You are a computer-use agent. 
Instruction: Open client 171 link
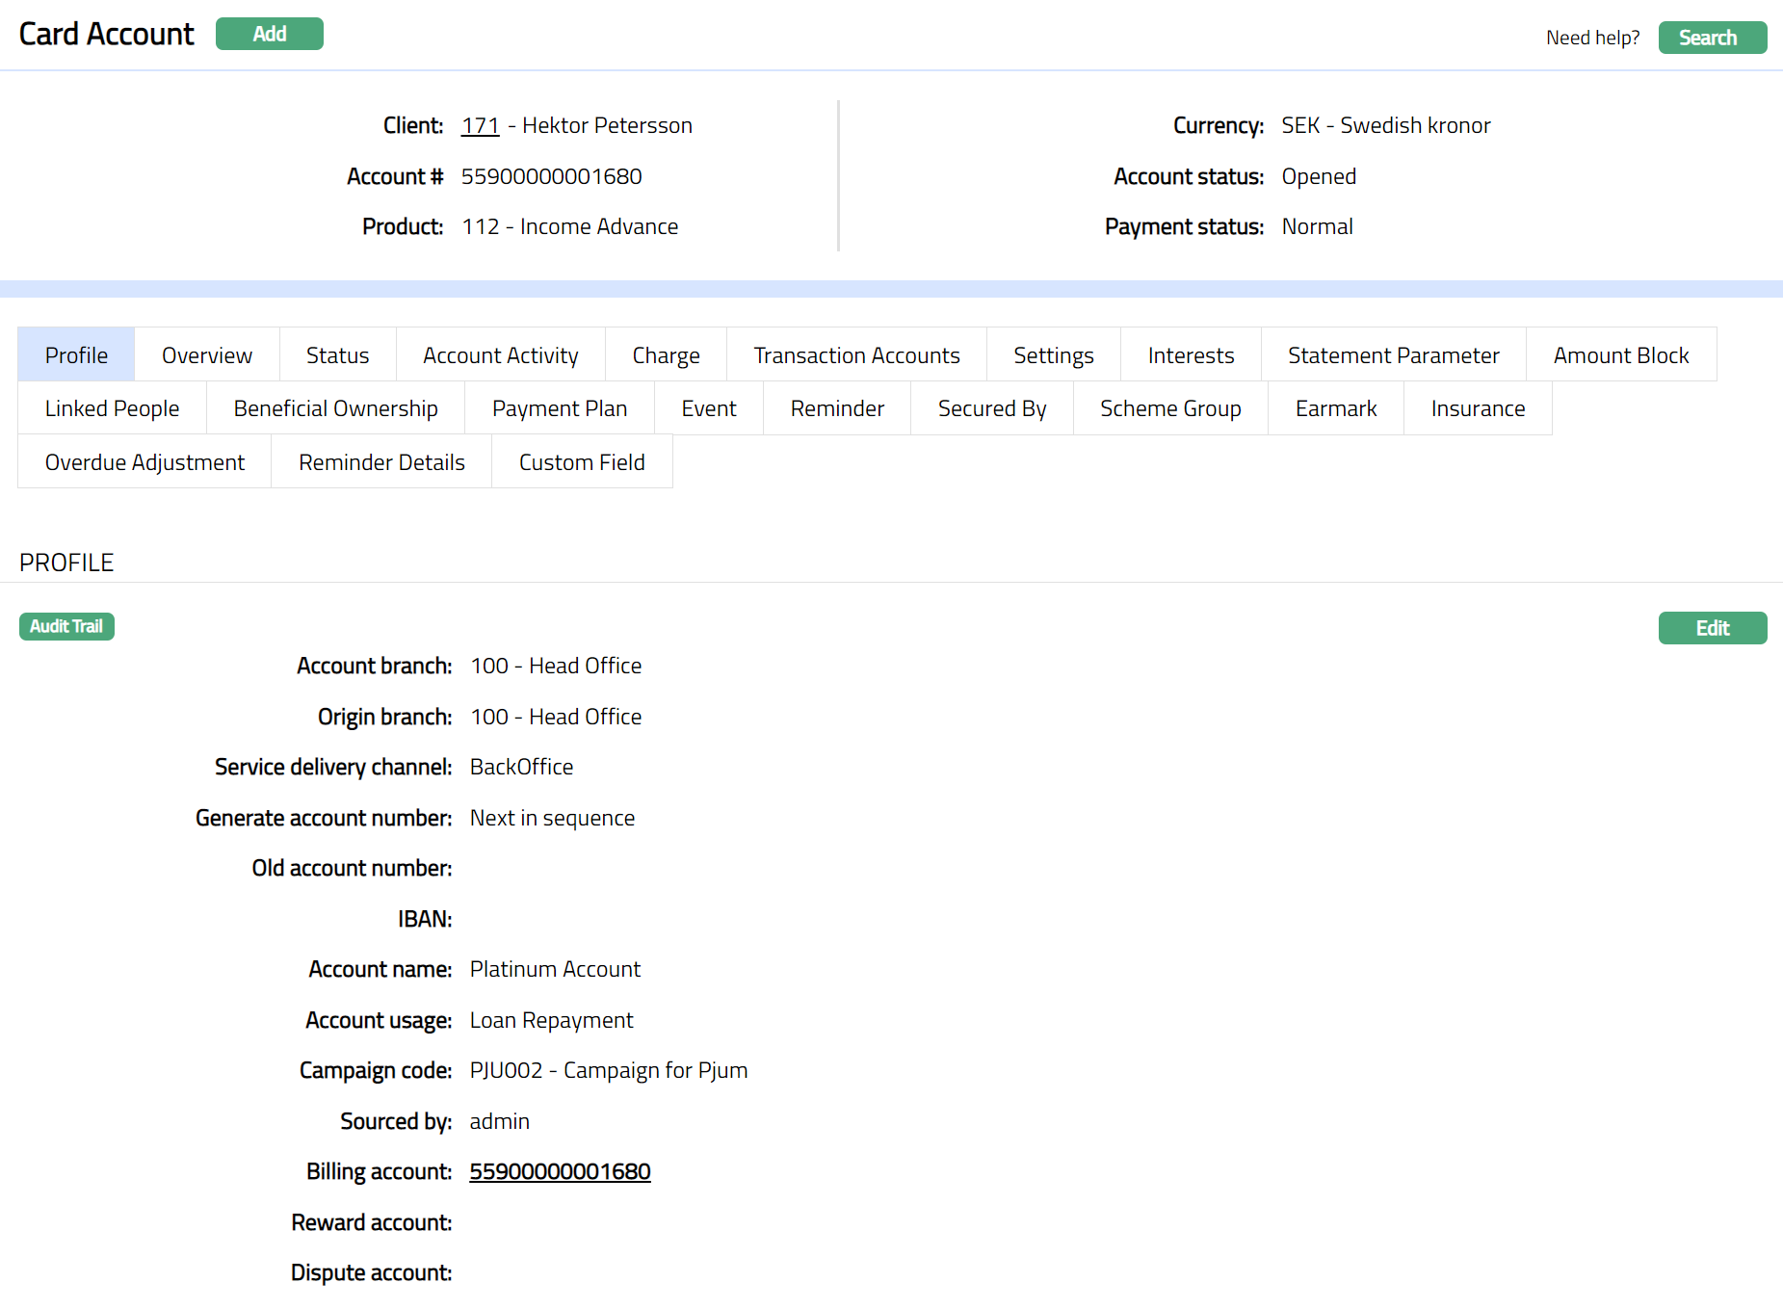[x=480, y=125]
